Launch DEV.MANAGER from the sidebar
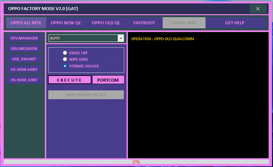The height and width of the screenshot is (167, 273). point(24,38)
